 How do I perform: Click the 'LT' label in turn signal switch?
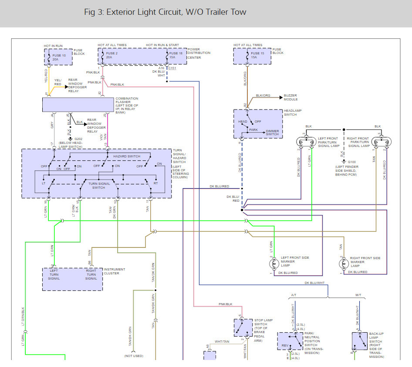pyautogui.click(x=44, y=183)
